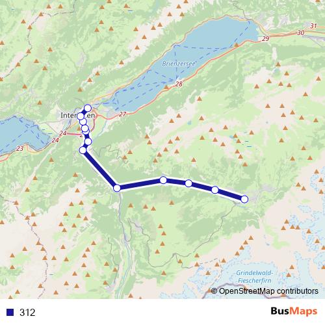Click the Brienzersee lake label

pos(179,64)
